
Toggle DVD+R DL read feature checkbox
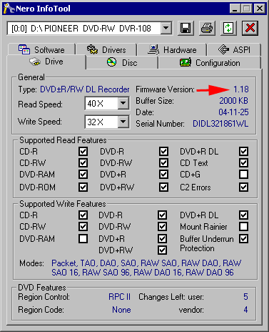coord(243,151)
